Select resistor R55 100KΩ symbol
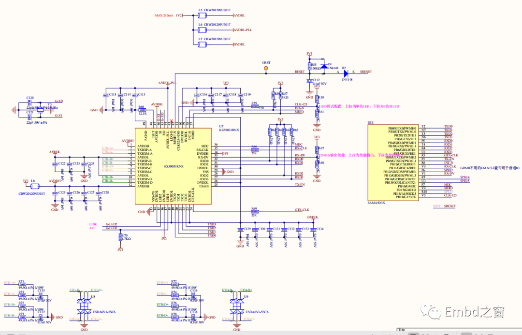 [310, 66]
